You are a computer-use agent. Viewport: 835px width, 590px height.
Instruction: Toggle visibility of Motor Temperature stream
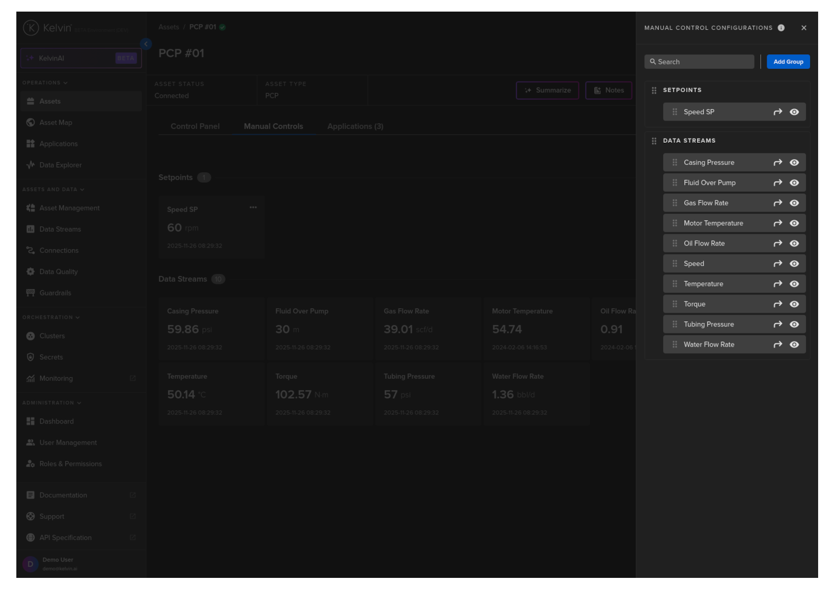click(x=794, y=223)
